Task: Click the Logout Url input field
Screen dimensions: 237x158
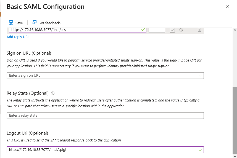Action: coord(102,150)
